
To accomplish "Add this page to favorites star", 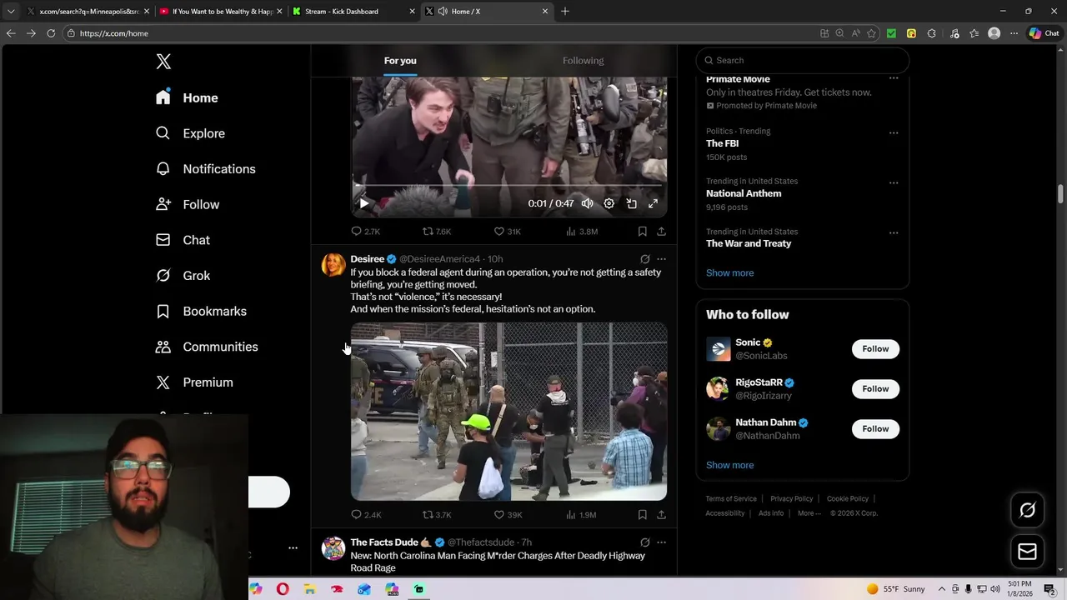I will pos(871,33).
